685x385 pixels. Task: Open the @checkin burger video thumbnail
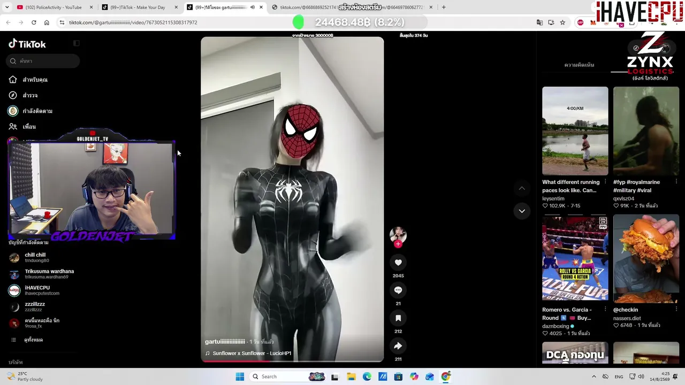[646, 258]
